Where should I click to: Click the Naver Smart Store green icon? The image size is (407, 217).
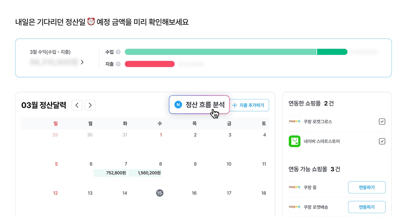click(294, 141)
